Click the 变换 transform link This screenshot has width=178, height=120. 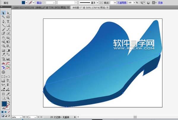pyautogui.click(x=160, y=3)
